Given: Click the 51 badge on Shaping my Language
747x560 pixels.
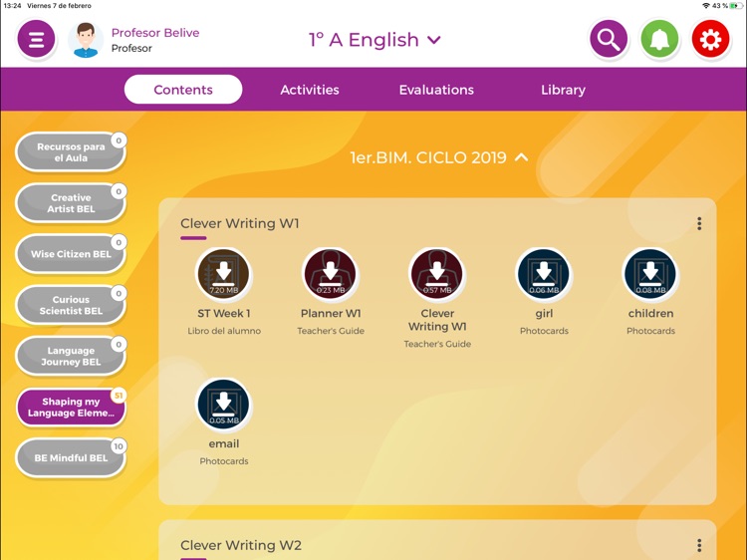Looking at the screenshot, I should [x=119, y=396].
